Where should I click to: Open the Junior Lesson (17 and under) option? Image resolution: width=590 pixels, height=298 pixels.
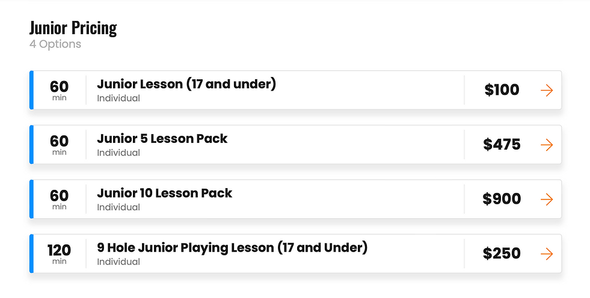click(186, 84)
